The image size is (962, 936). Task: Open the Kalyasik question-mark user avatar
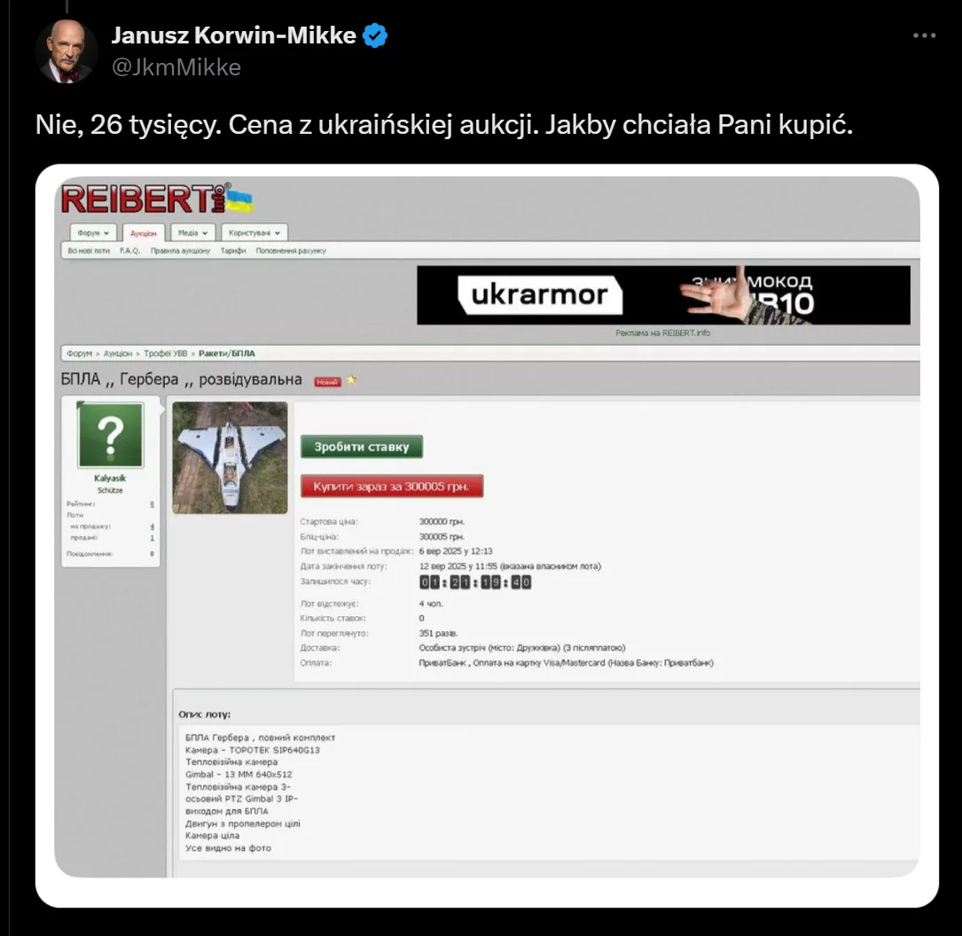click(111, 435)
